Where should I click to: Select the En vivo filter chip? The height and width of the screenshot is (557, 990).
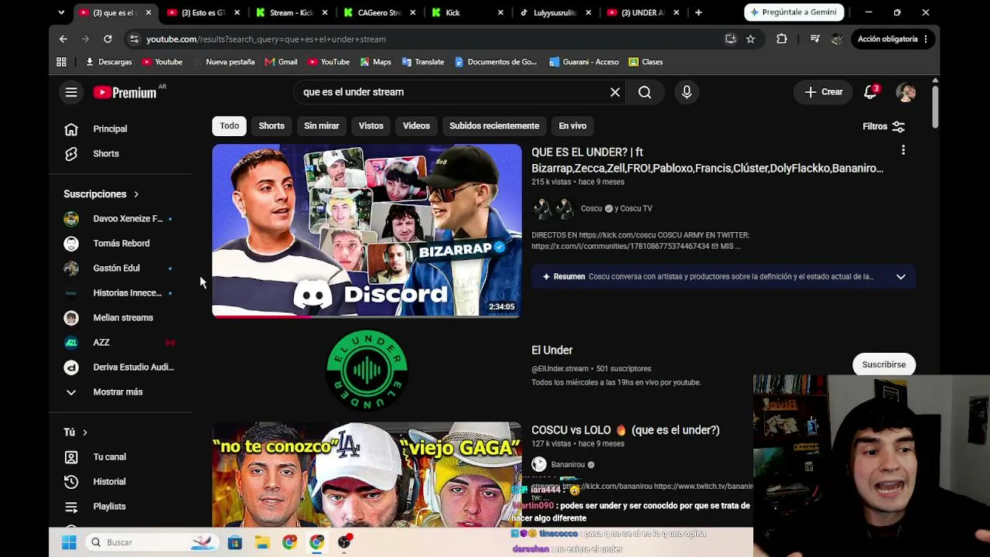coord(572,126)
